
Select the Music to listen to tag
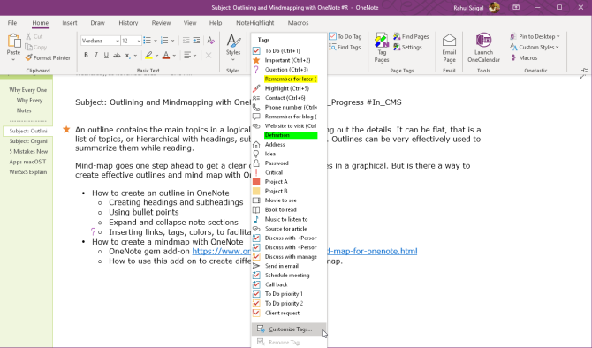pos(285,219)
